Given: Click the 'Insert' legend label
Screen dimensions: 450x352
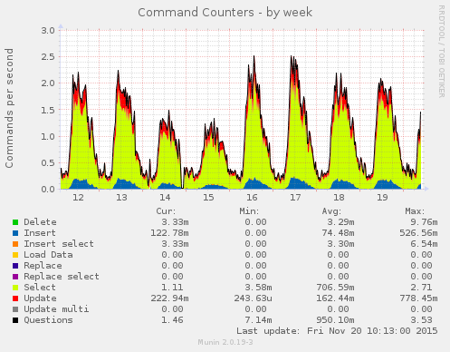Looking at the screenshot, I should coord(40,233).
